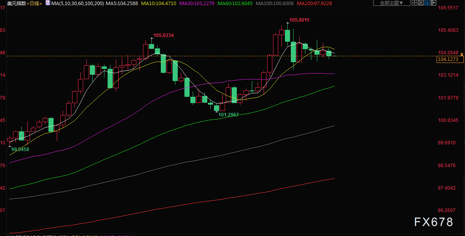Click the magenta MA30:103.2279 legend
Viewport: 465px width, 236px height.
pos(197,3)
